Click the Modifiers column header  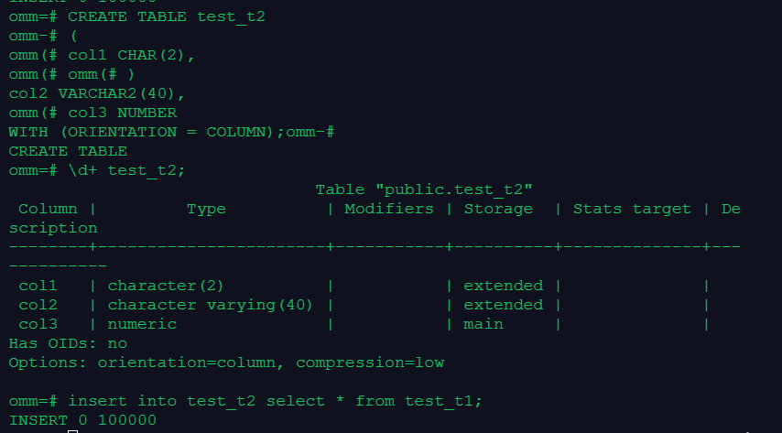pyautogui.click(x=389, y=209)
